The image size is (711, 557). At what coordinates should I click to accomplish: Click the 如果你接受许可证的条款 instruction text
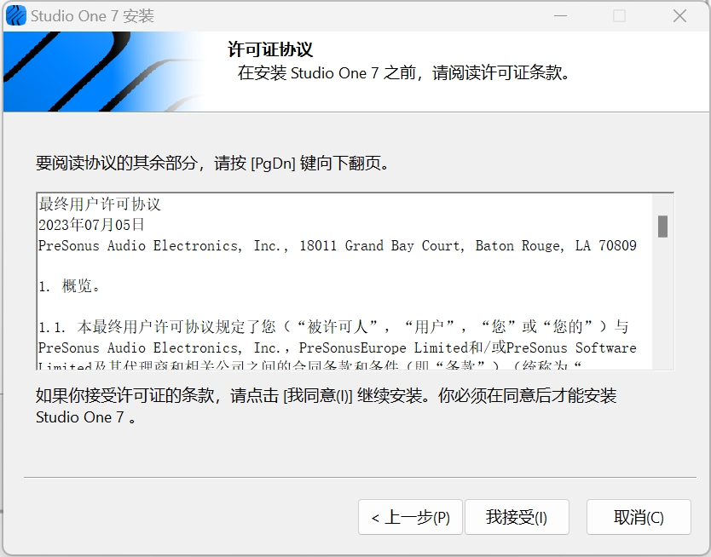326,406
